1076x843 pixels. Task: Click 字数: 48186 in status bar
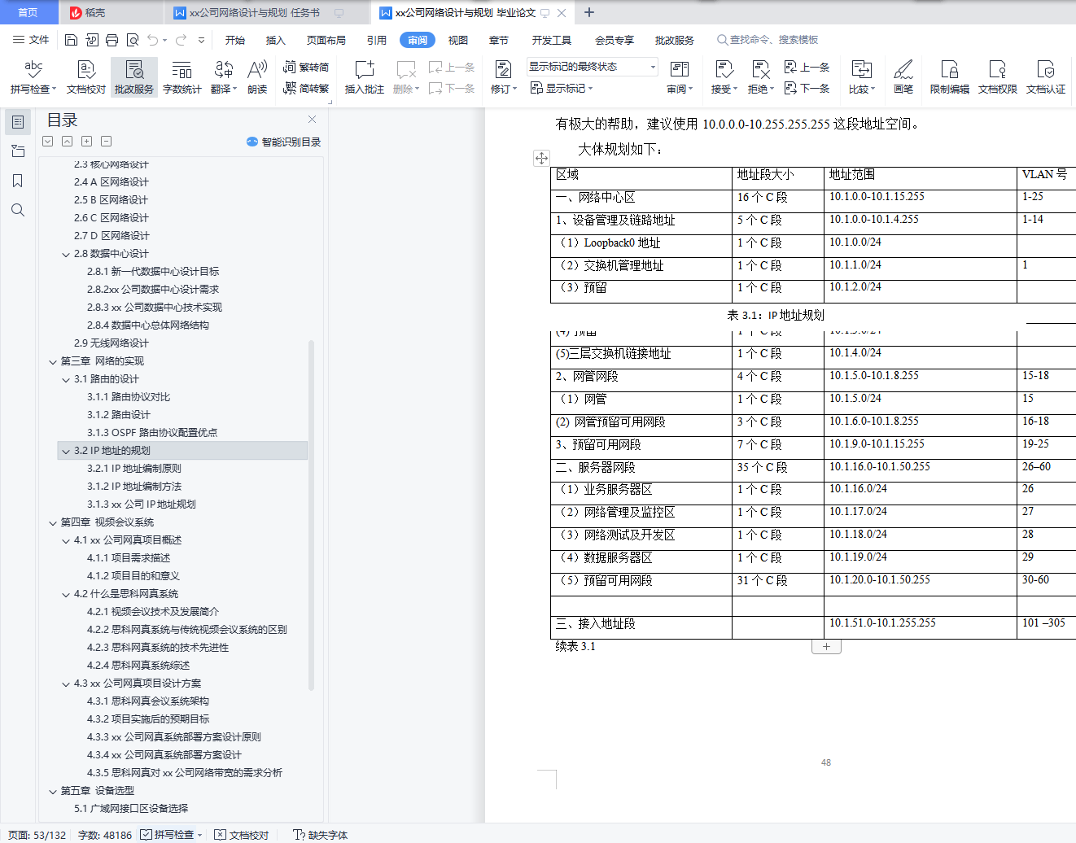tap(105, 835)
